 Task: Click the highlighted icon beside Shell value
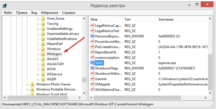click(x=92, y=63)
